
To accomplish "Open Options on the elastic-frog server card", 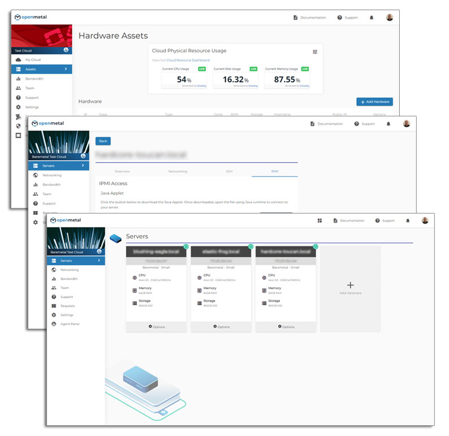I will pos(221,327).
